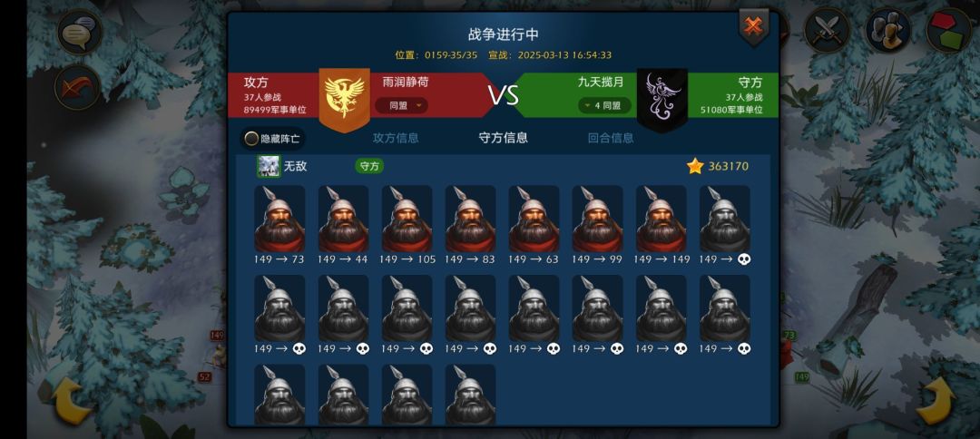Toggle the 隐藏阵亡 radio option
980x439 pixels.
[273, 139]
